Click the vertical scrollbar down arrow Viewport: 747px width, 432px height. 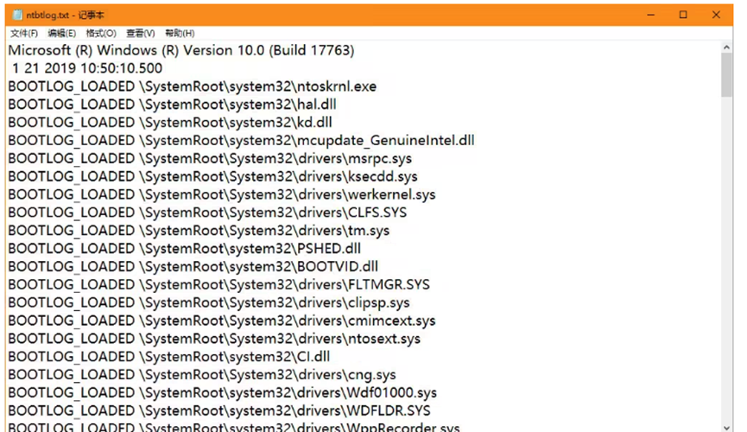[726, 427]
